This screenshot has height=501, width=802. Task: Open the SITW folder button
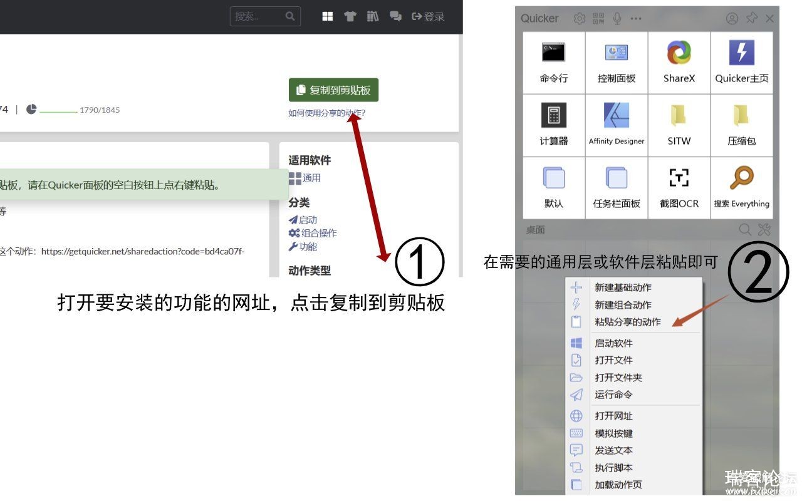click(679, 125)
